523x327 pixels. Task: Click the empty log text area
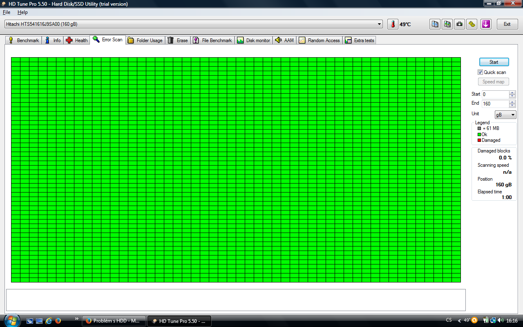[x=236, y=300]
